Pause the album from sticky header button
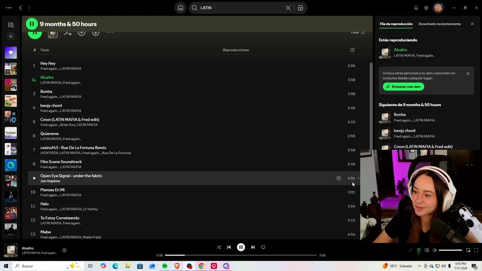This screenshot has width=482, height=271. click(x=32, y=24)
